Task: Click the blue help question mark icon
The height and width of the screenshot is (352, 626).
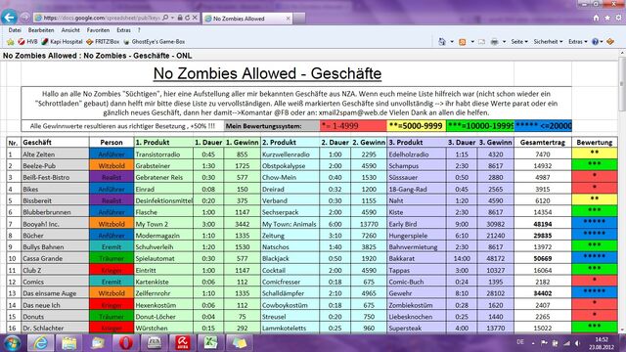Action: pos(596,41)
